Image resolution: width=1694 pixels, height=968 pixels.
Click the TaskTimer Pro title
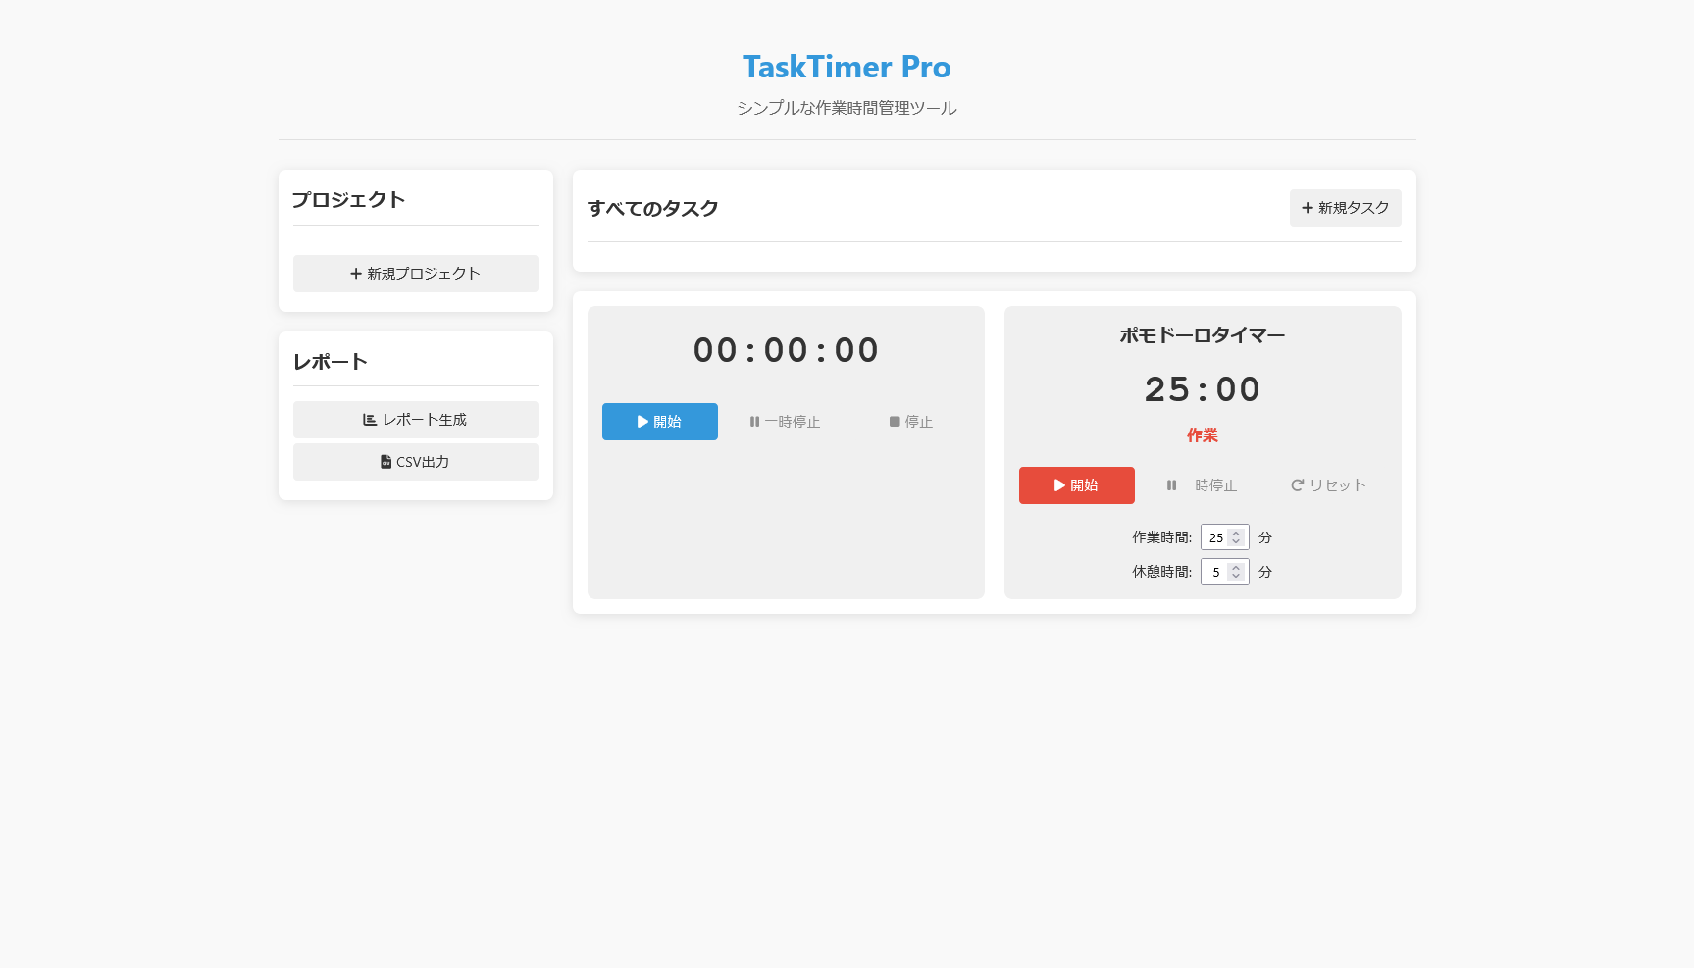click(x=847, y=67)
